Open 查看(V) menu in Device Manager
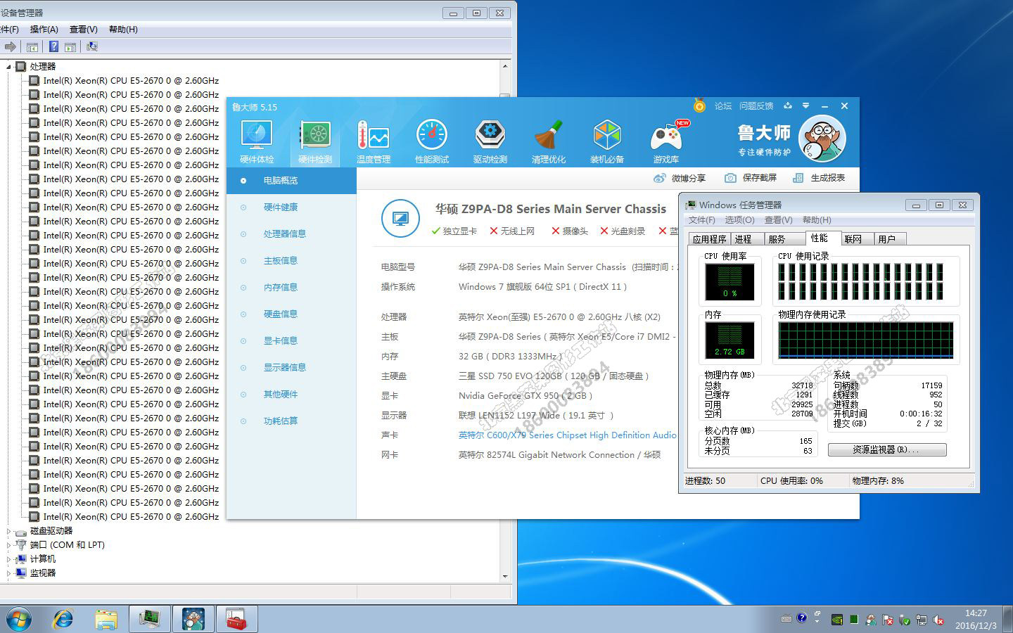 click(83, 30)
